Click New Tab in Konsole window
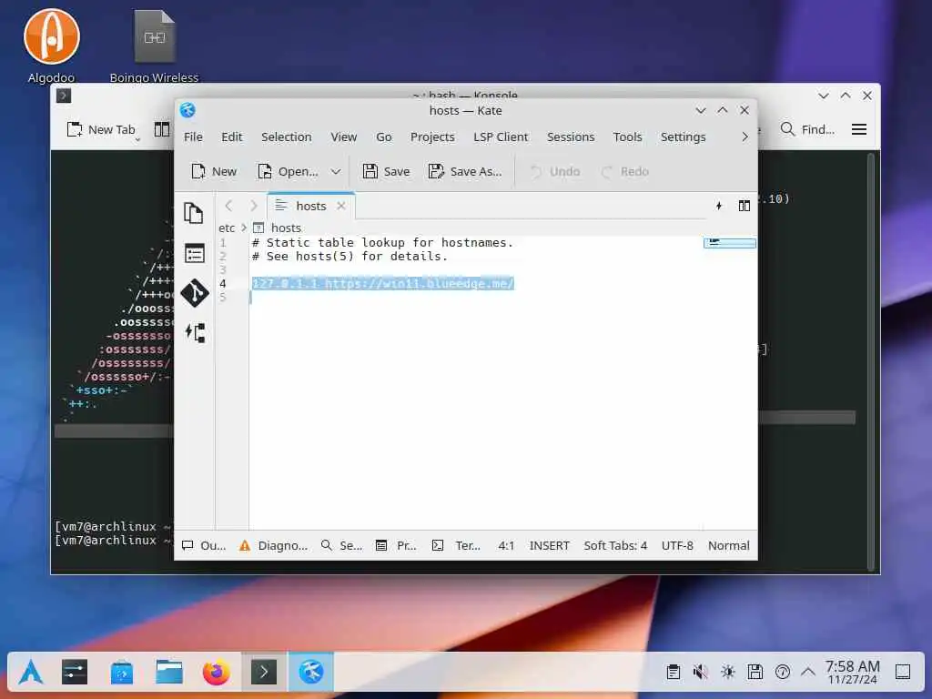The width and height of the screenshot is (932, 699). [x=101, y=129]
